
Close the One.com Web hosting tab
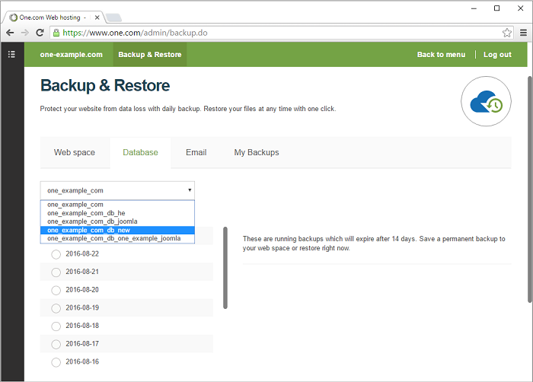click(97, 18)
